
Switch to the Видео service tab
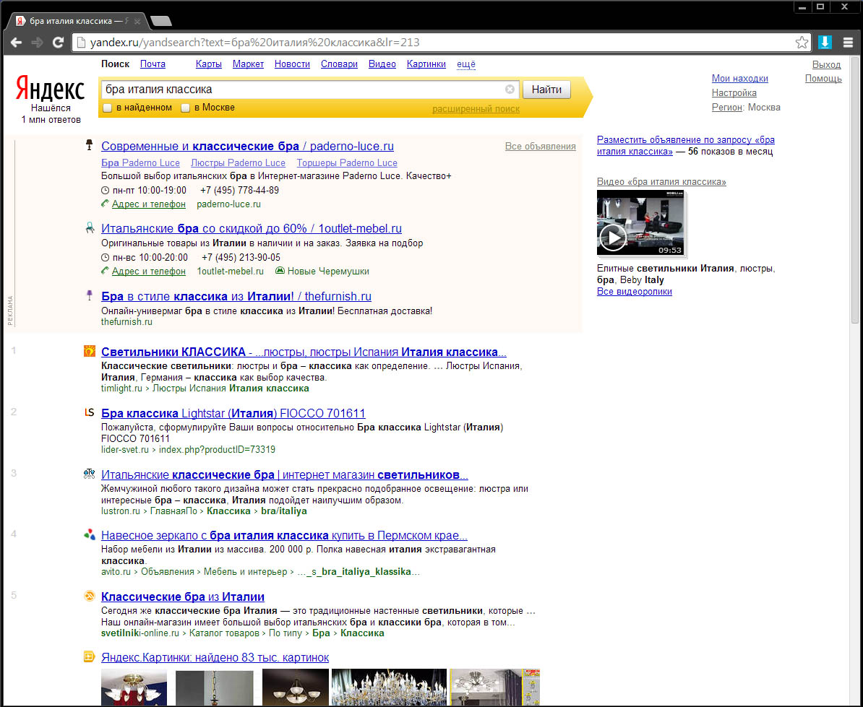pyautogui.click(x=382, y=64)
